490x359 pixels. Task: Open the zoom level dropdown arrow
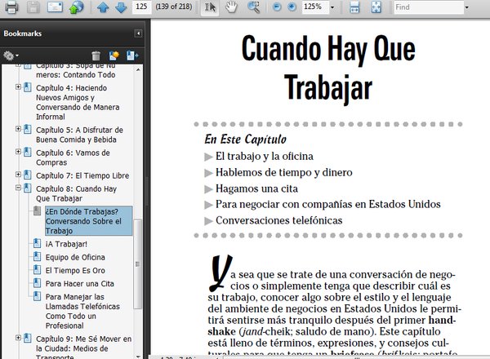point(332,7)
